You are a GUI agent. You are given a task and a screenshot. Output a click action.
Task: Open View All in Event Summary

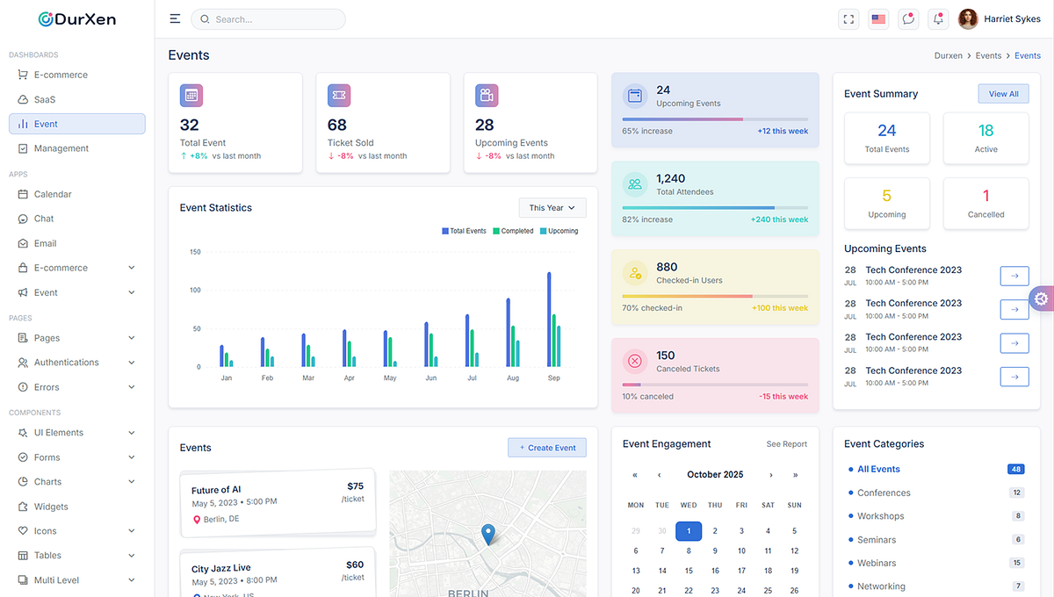[1003, 93]
